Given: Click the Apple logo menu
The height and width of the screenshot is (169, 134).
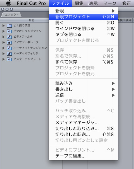Looking at the screenshot, I should click(8, 3).
